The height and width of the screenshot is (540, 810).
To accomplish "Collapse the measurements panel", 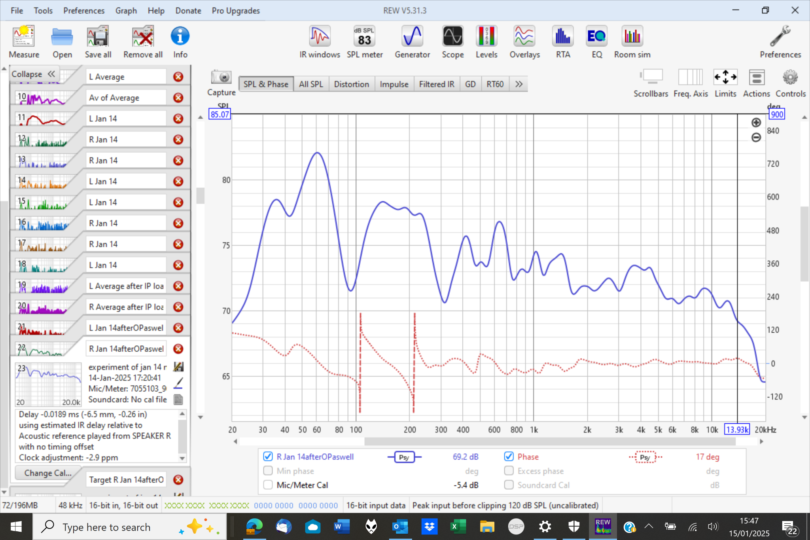I will pos(34,74).
